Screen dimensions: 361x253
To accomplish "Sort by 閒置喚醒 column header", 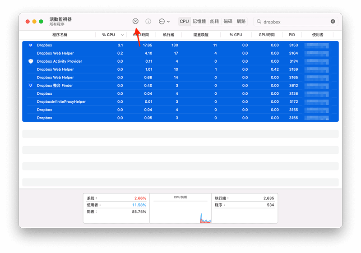I will point(201,35).
